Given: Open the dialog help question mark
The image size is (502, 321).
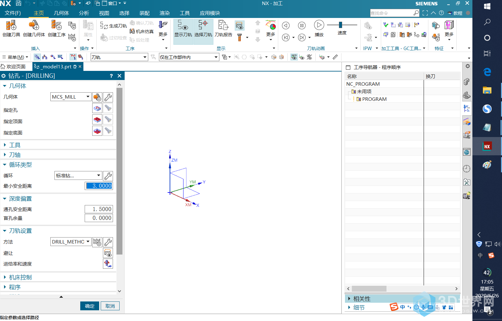Looking at the screenshot, I should pyautogui.click(x=111, y=76).
